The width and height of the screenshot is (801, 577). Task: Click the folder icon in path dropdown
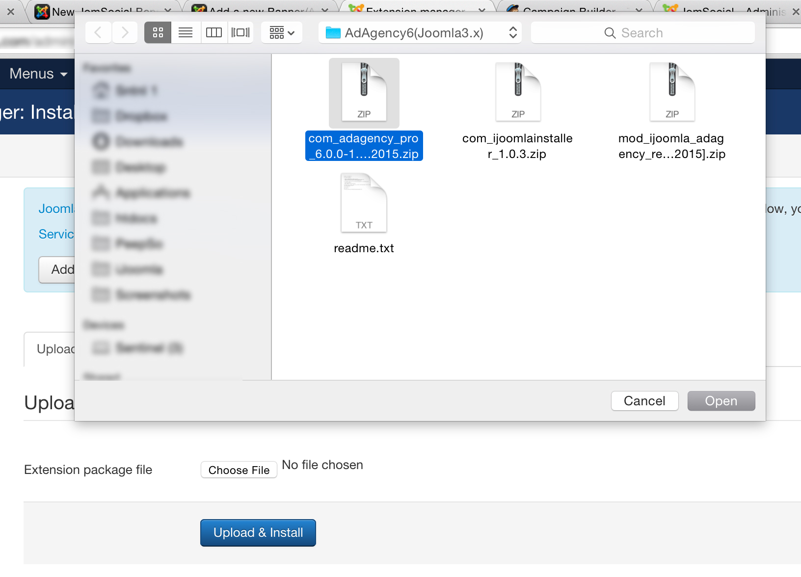tap(333, 33)
